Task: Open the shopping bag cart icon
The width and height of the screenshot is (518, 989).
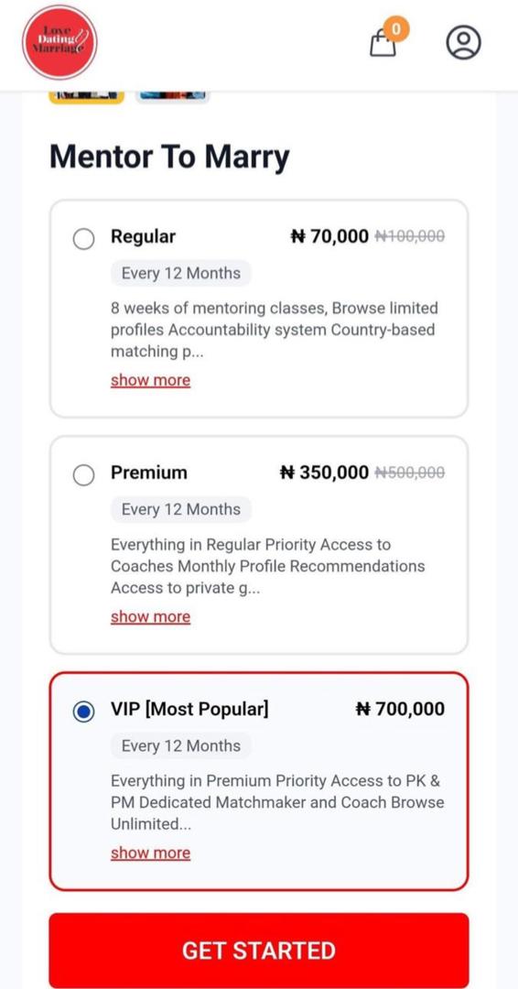Action: [x=383, y=44]
